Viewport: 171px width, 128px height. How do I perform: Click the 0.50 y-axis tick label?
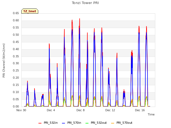tap(16, 35)
